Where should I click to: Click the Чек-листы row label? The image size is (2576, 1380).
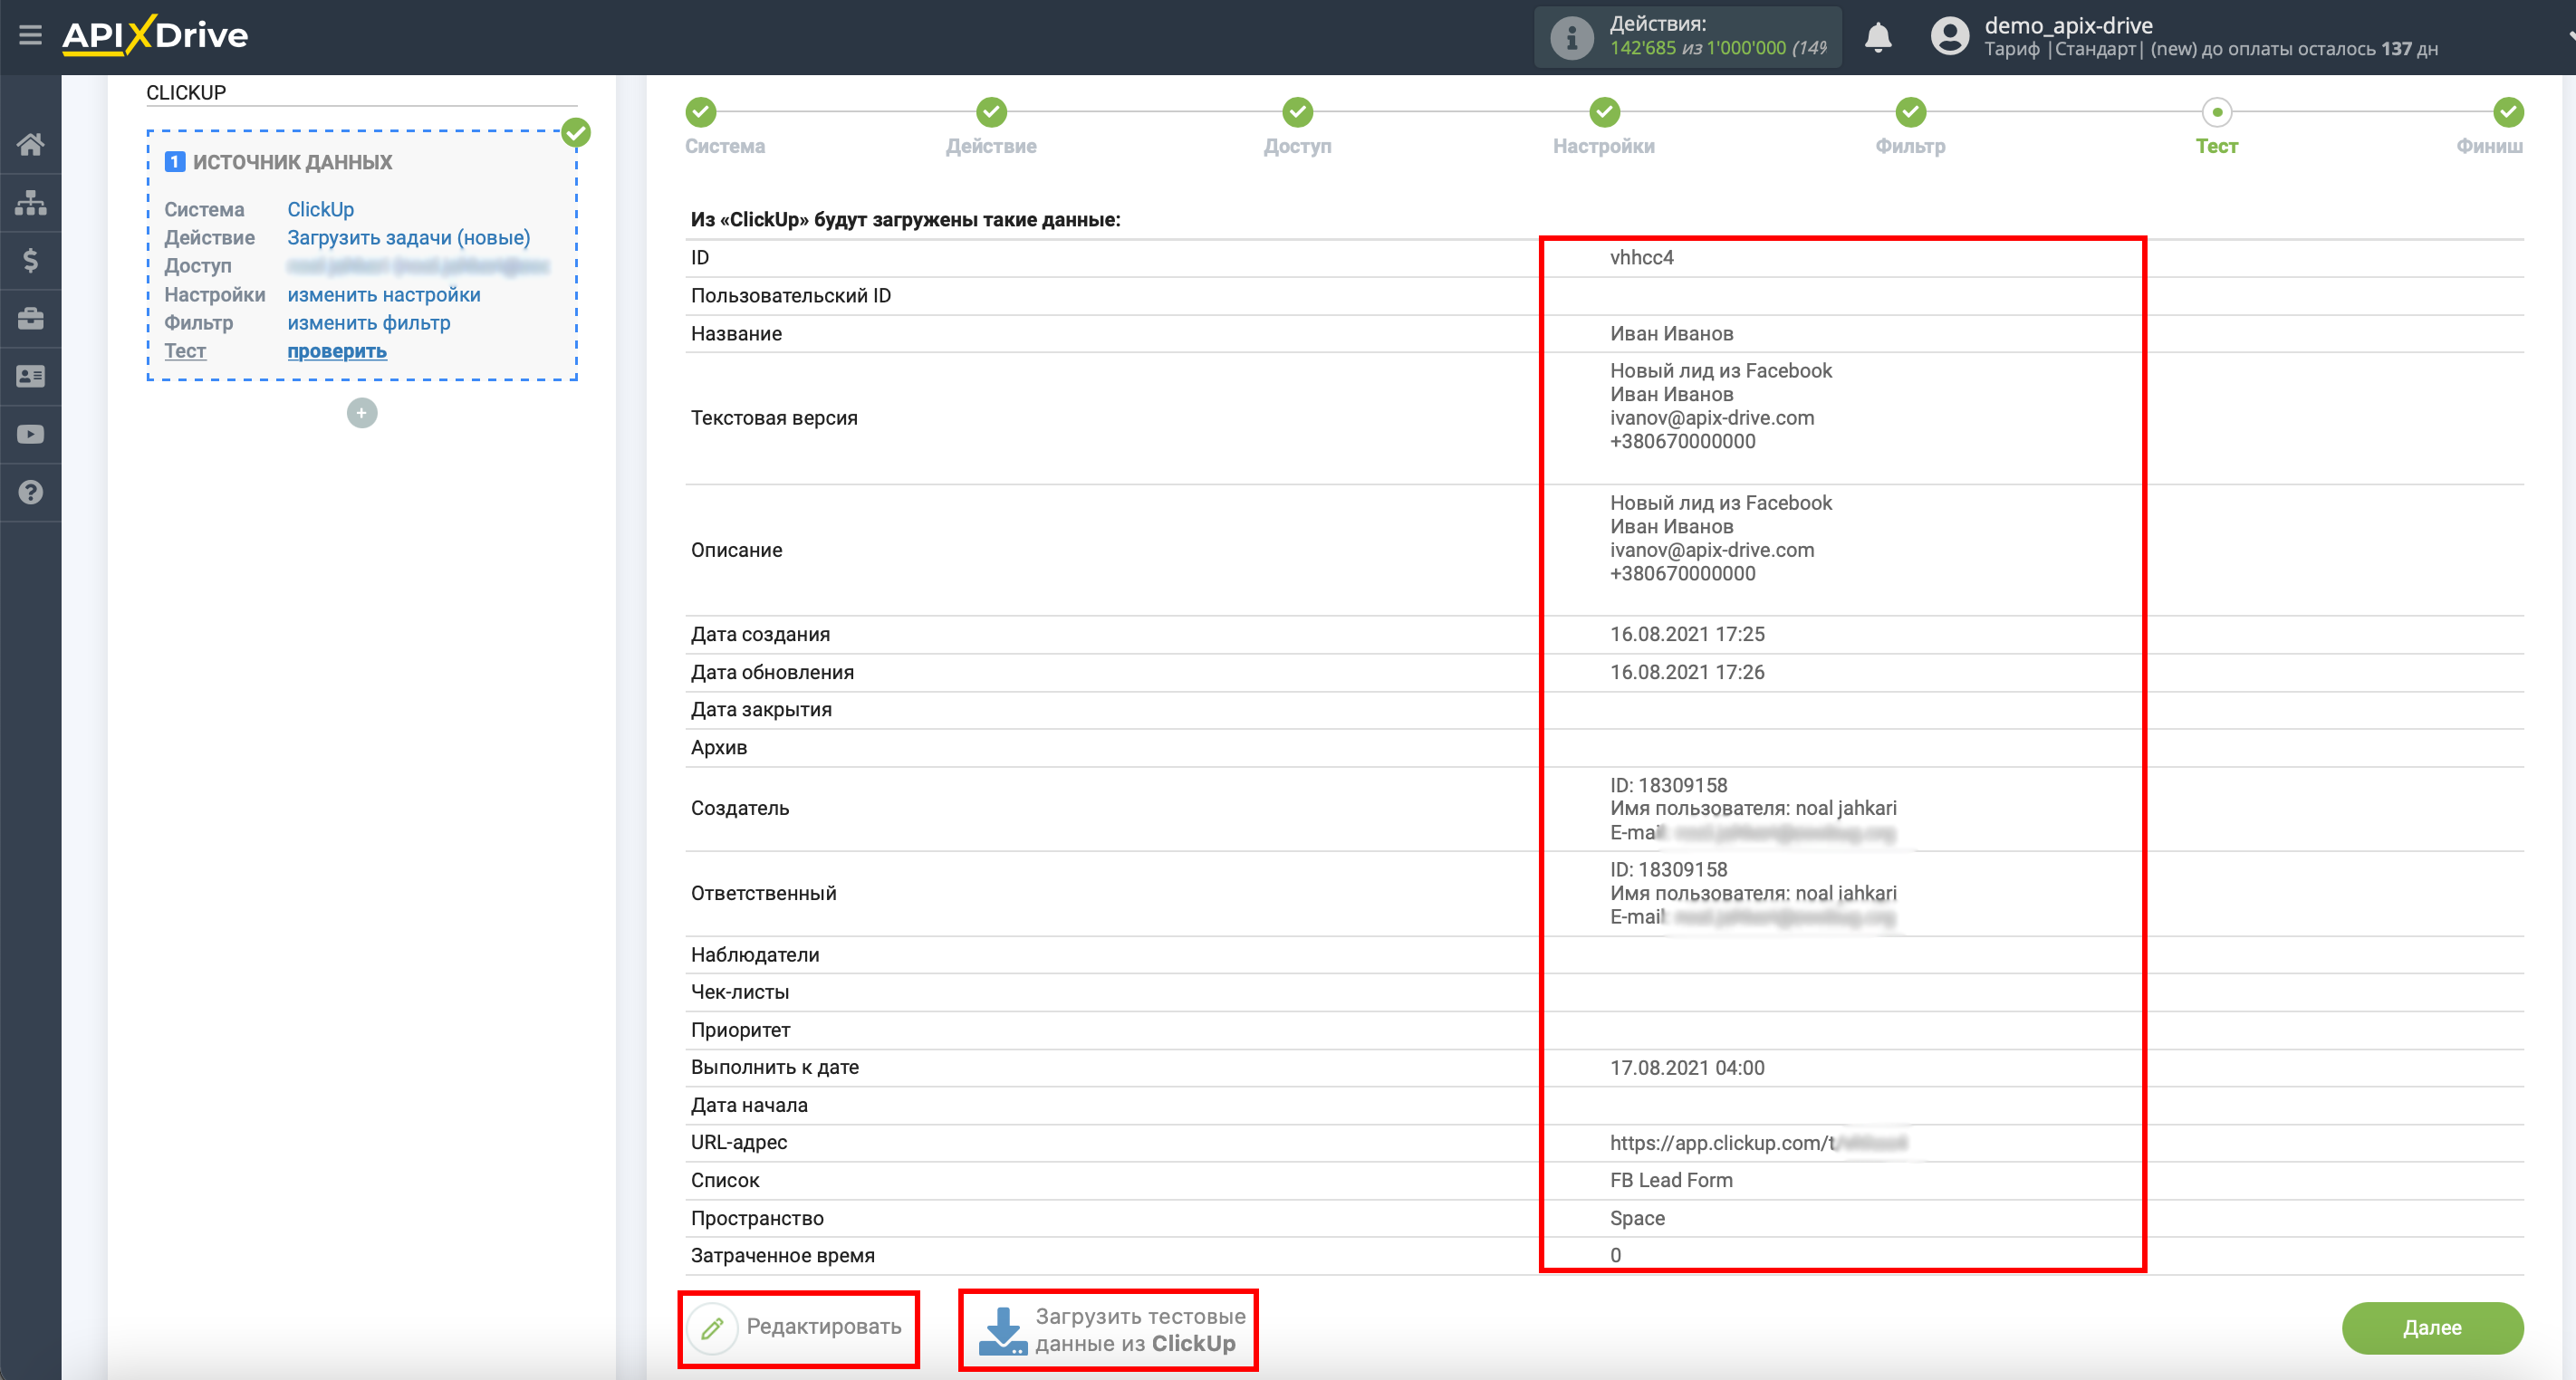click(x=740, y=993)
